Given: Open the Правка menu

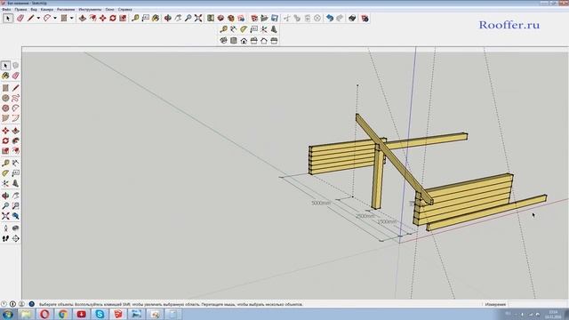Looking at the screenshot, I should click(20, 10).
